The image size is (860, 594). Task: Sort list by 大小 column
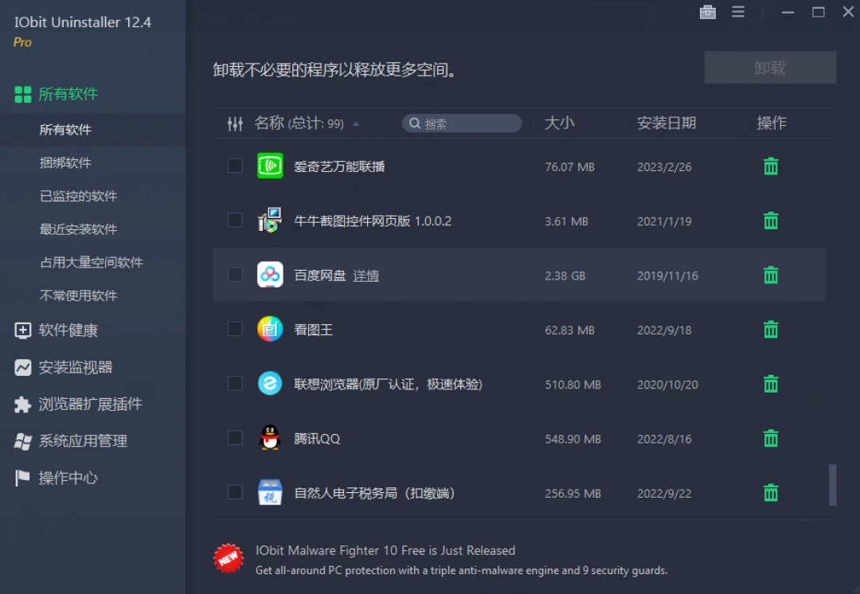click(x=560, y=123)
